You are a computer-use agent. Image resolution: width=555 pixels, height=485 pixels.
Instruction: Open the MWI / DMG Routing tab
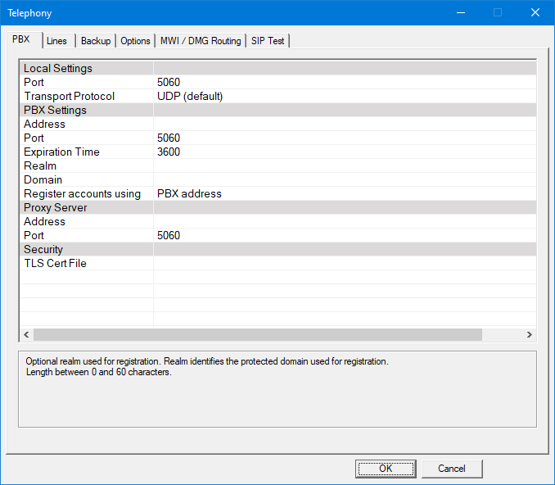[201, 41]
